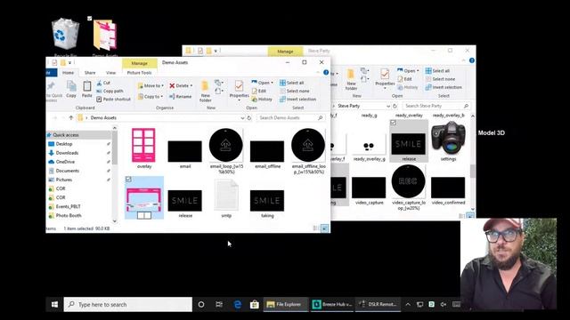Open Picture Tools tab in Demo Assets
This screenshot has width=570, height=320.
point(139,73)
